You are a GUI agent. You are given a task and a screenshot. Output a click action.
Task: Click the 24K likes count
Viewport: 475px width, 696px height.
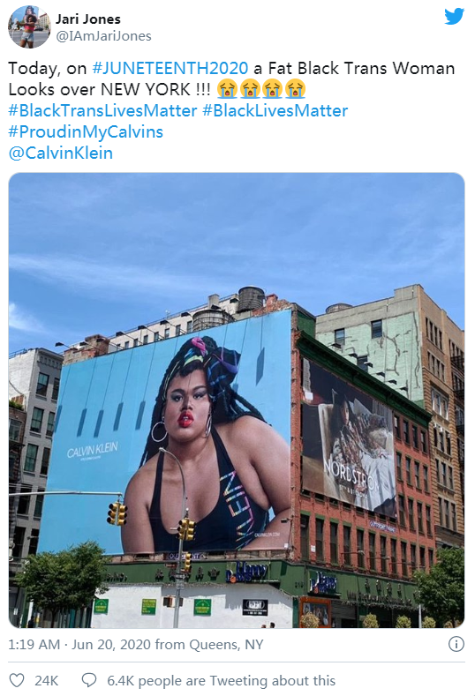47,680
